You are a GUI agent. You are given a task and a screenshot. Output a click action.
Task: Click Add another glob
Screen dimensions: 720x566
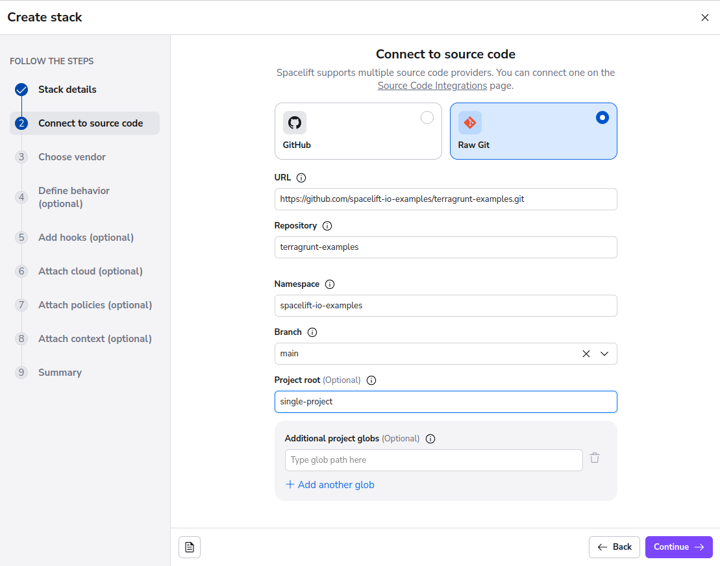pyautogui.click(x=330, y=484)
